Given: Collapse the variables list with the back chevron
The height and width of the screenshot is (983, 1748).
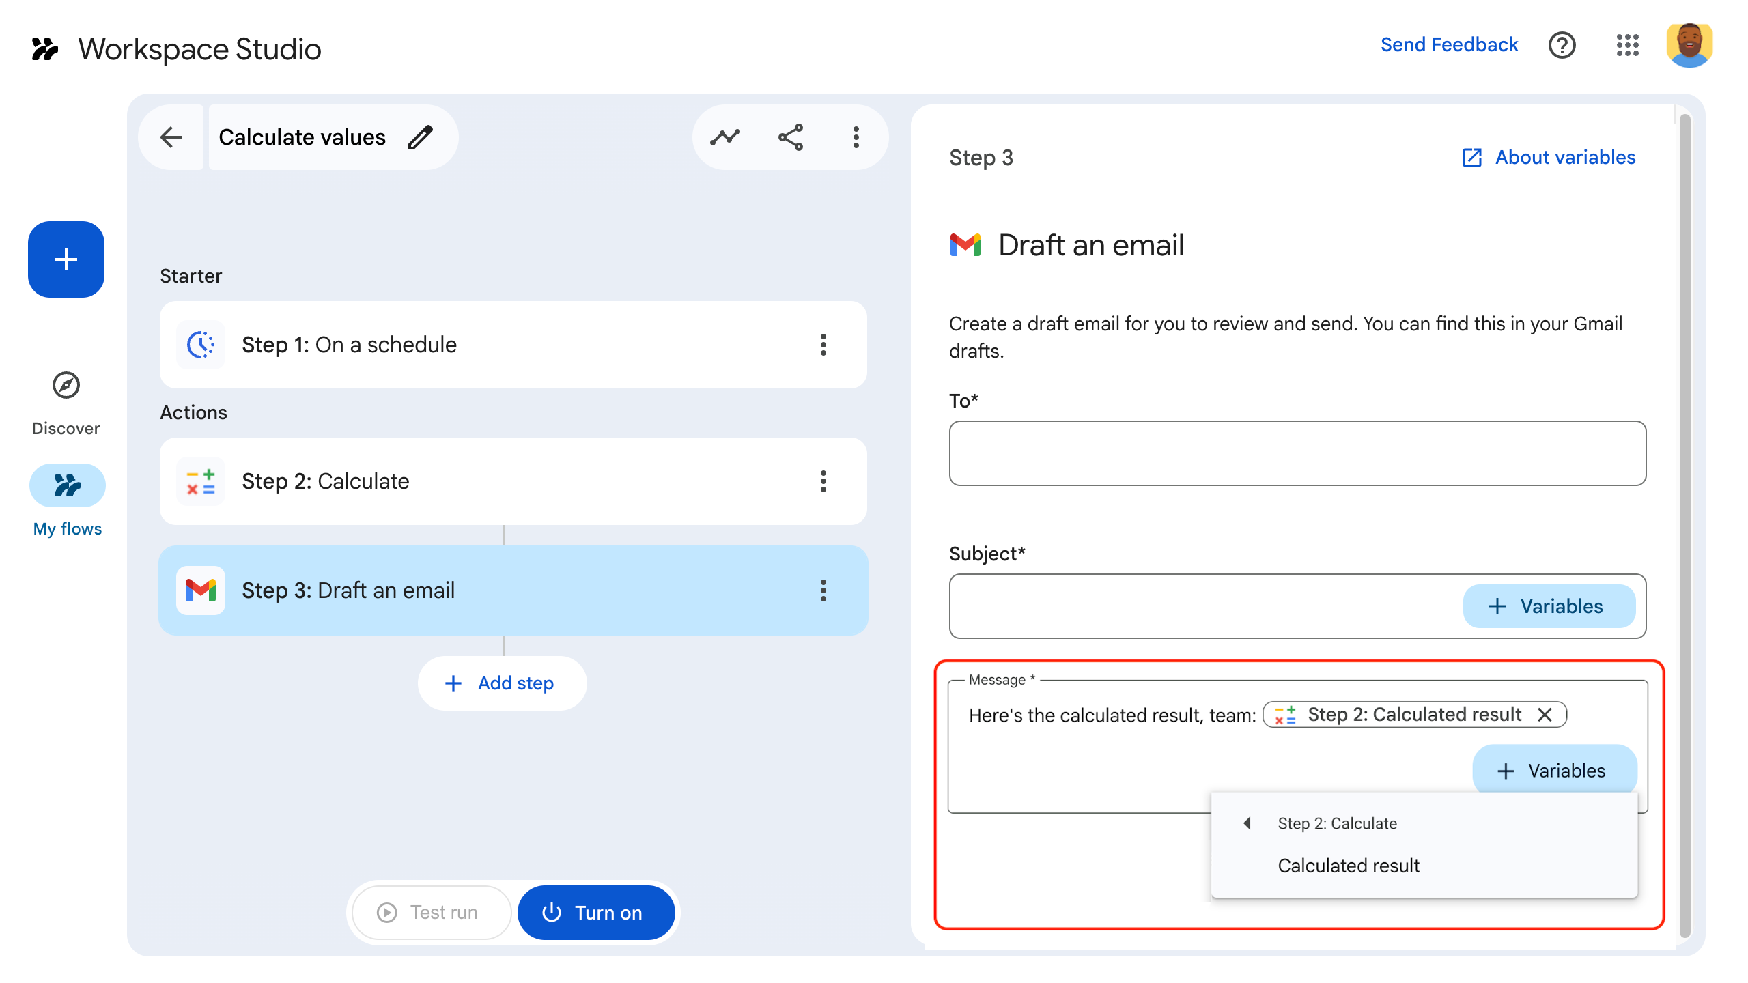Looking at the screenshot, I should 1247,823.
